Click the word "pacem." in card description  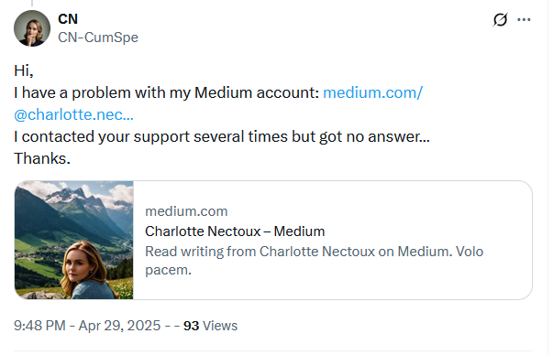point(168,270)
